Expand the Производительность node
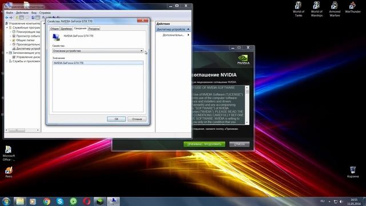 click(x=10, y=45)
